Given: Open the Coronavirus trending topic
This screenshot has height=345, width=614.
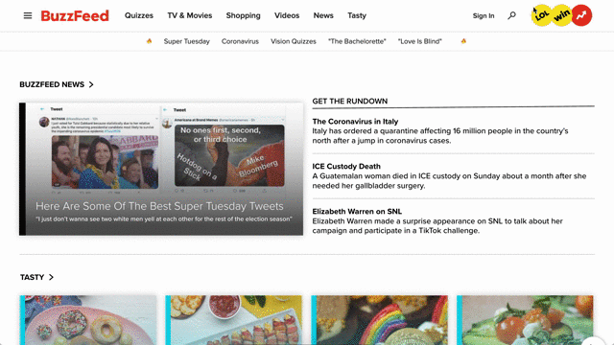Looking at the screenshot, I should point(240,41).
